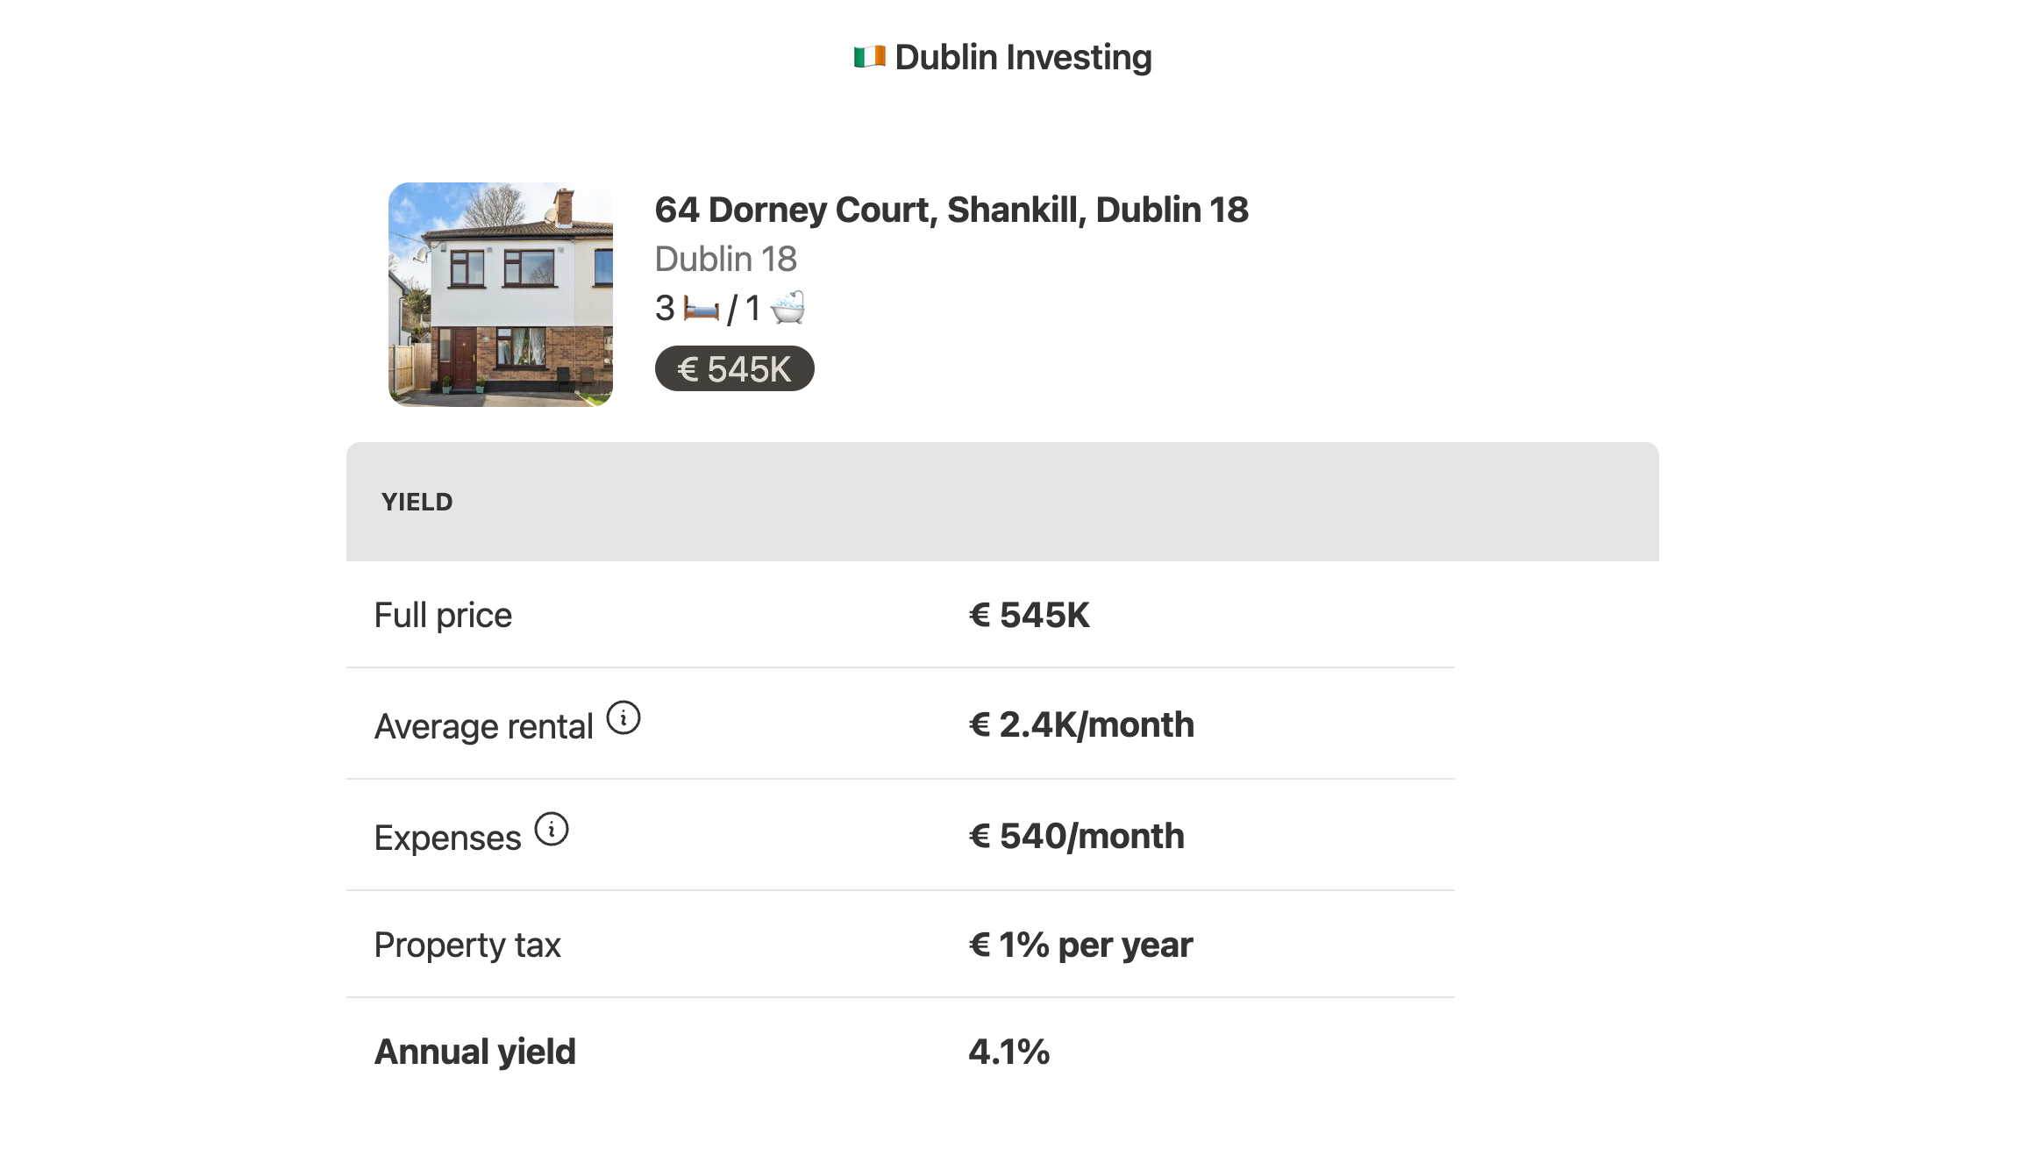Click the bed emoji icon

click(701, 309)
